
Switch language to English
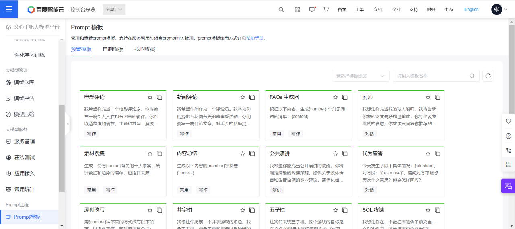click(x=471, y=10)
